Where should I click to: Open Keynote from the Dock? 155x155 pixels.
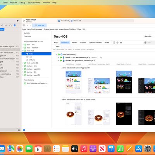click(x=111, y=148)
